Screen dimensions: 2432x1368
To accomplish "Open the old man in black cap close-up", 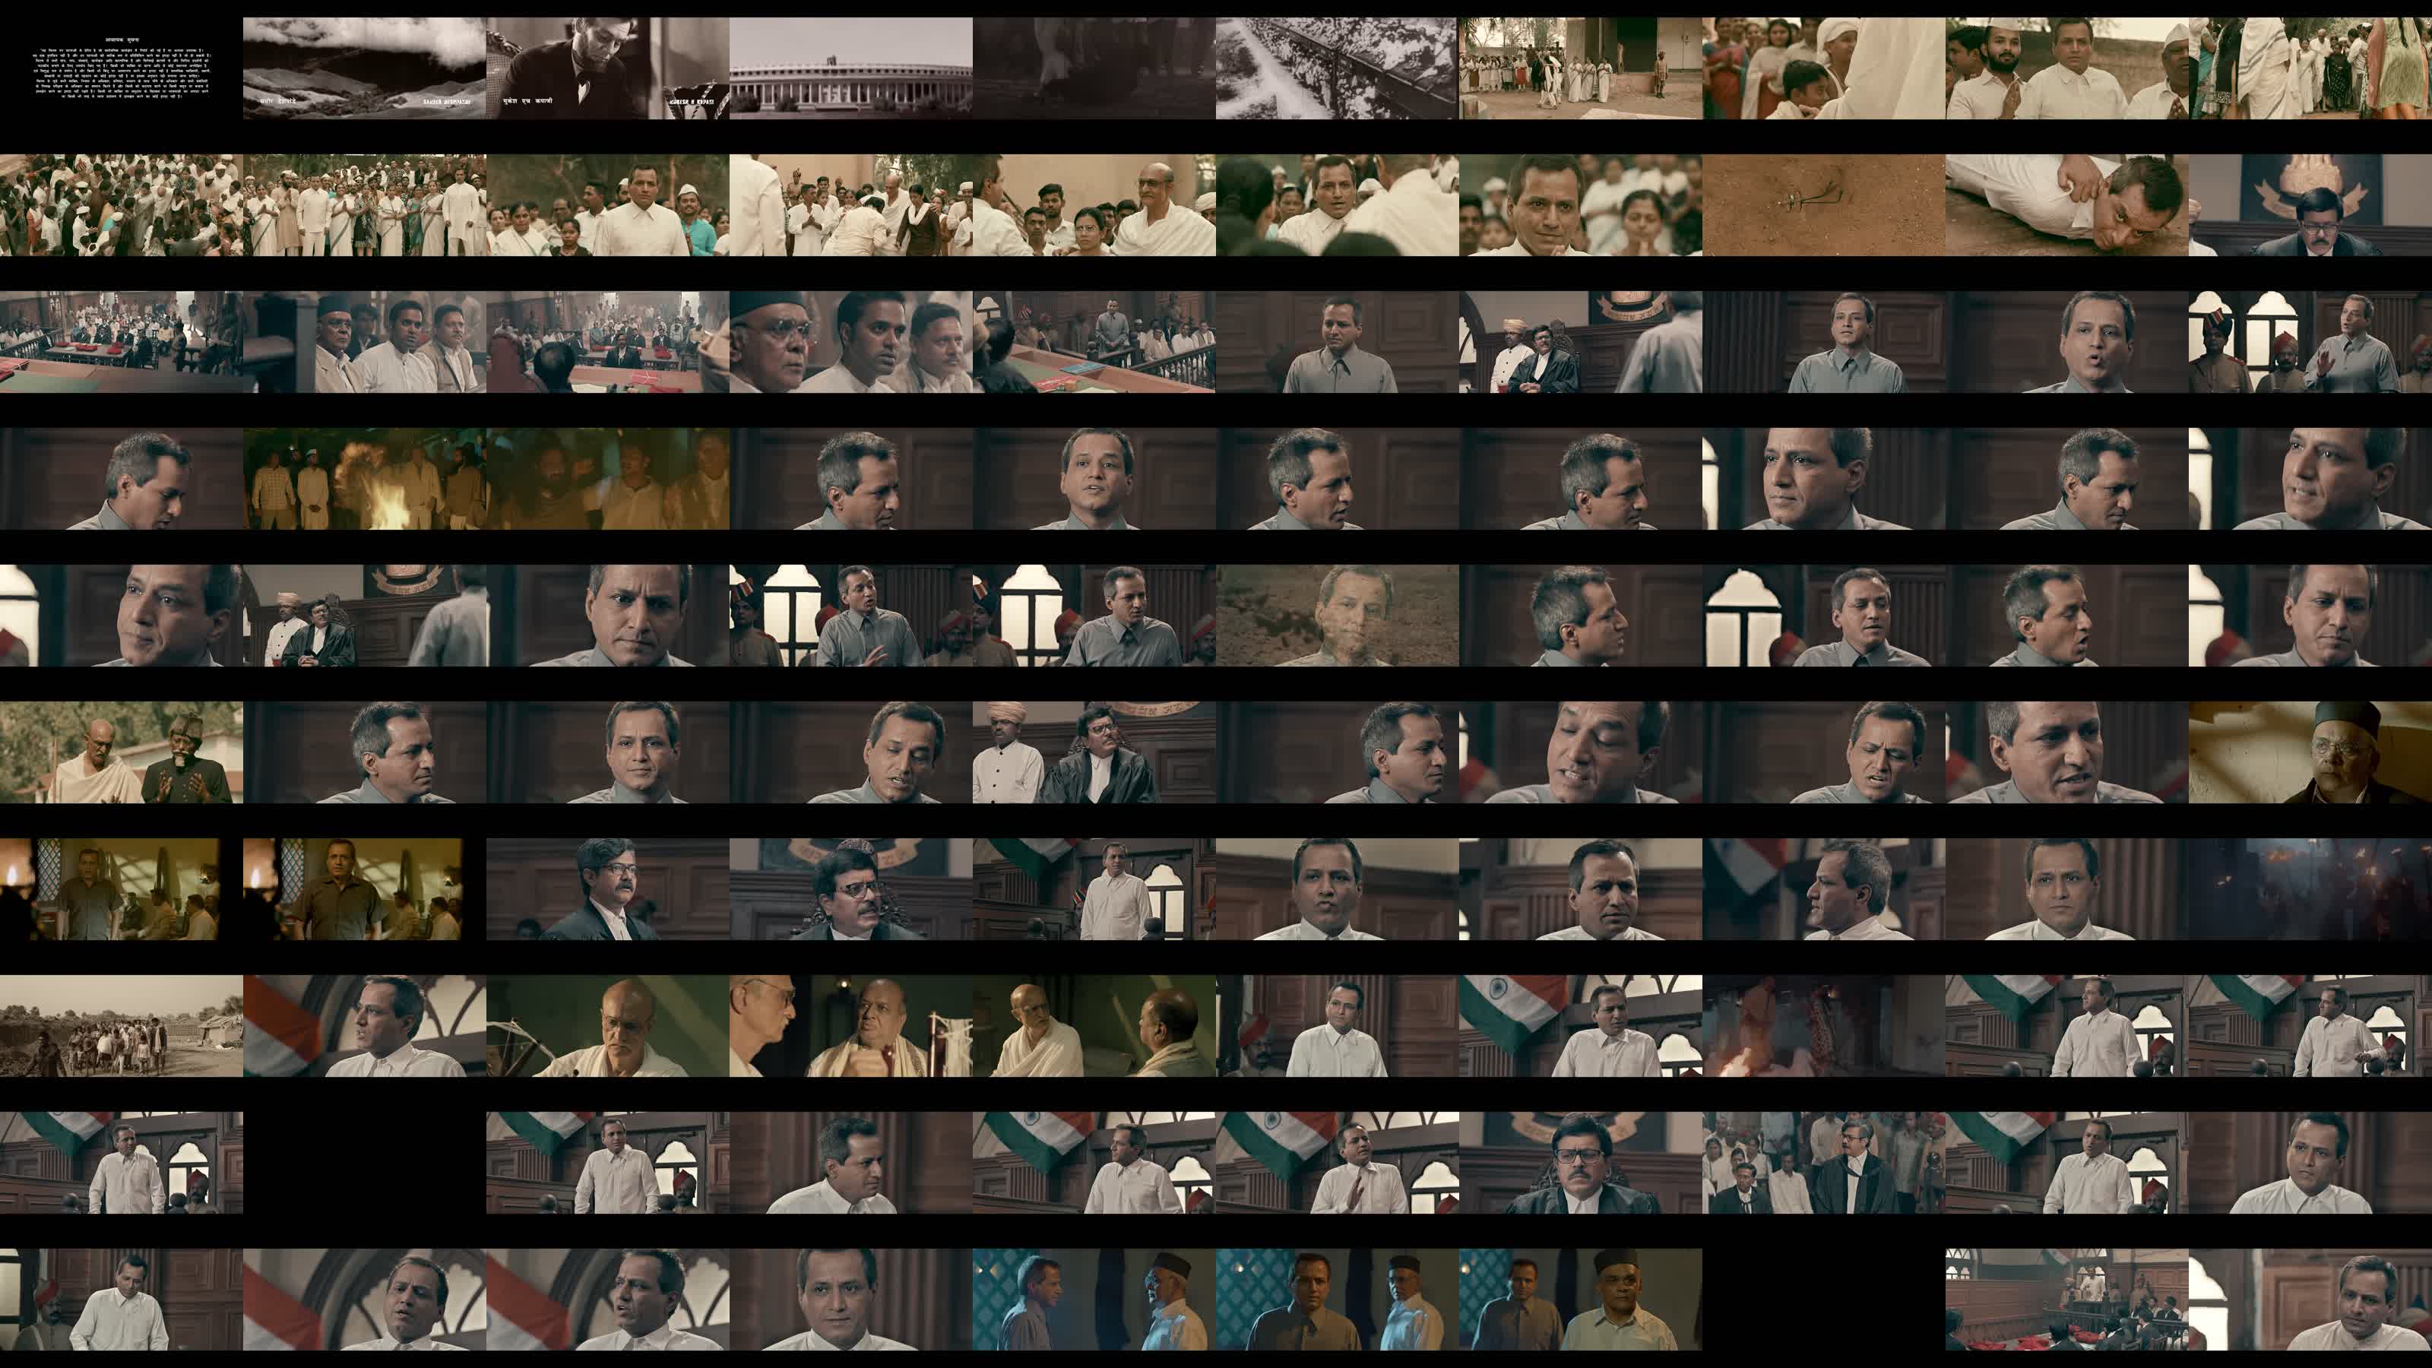I will click(x=2310, y=752).
